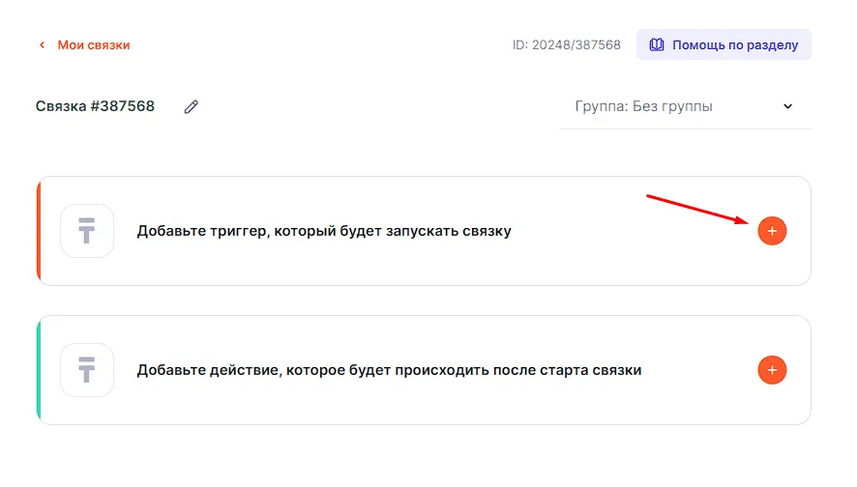The height and width of the screenshot is (487, 857).
Task: Click the orange stripe on trigger card
Action: [x=39, y=231]
